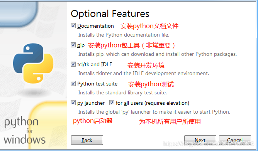
Task: Click the Python logo icon
Action: [x=33, y=63]
